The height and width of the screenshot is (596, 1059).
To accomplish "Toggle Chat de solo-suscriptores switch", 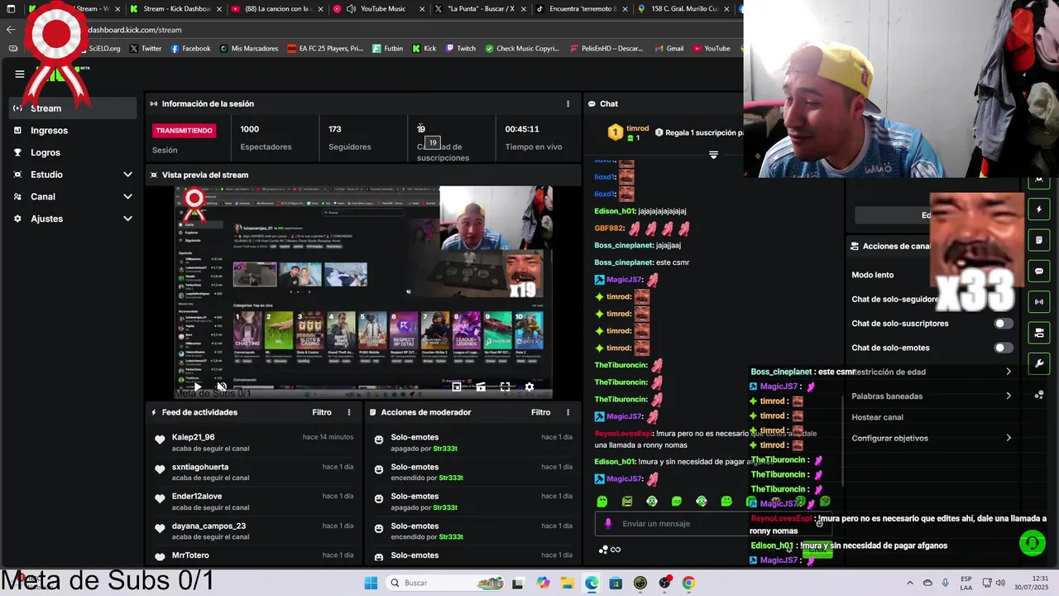I will [1003, 324].
